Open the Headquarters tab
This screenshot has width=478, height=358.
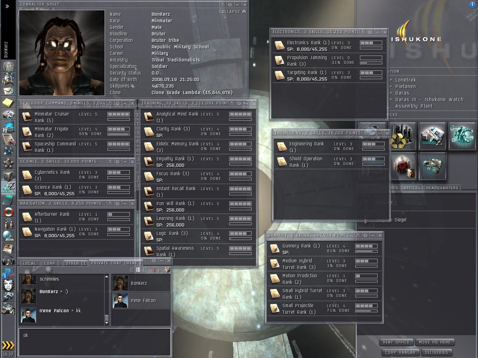[442, 188]
